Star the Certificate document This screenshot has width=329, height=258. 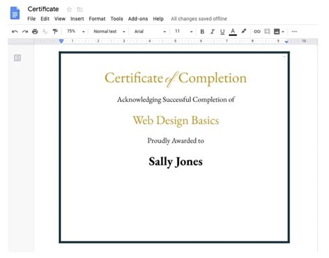(69, 10)
